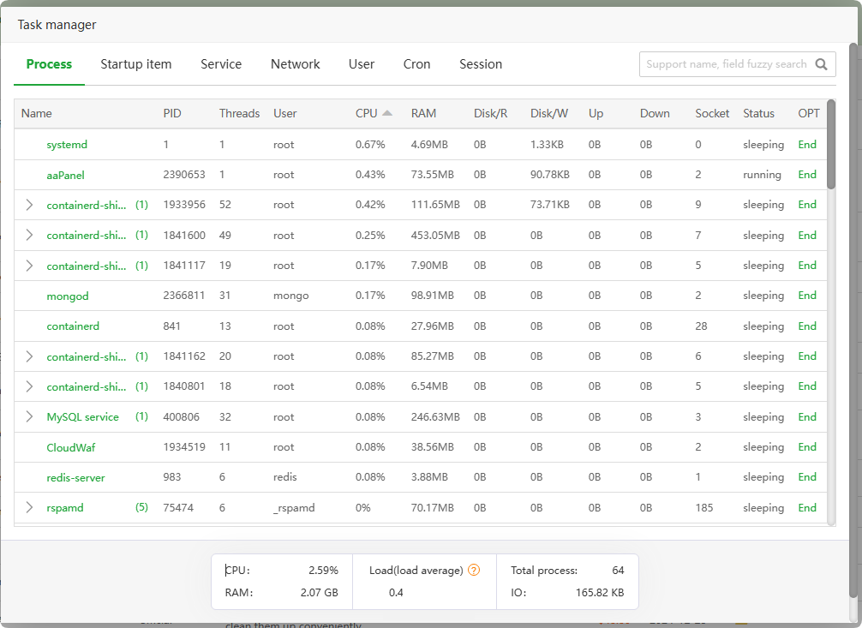Expand containerd-shim row with PID 1840801
Image resolution: width=862 pixels, height=628 pixels.
click(29, 386)
